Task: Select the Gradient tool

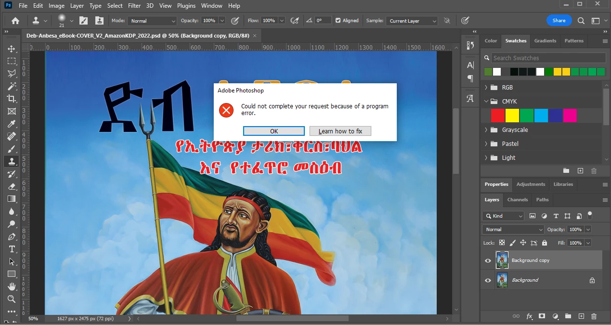Action: 12,199
